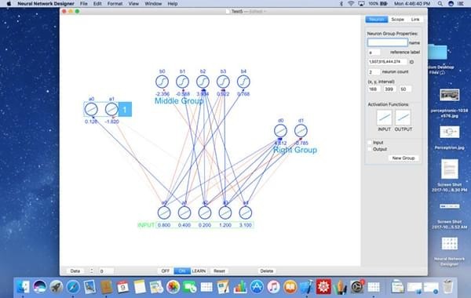Click the ID number field
This screenshot has width=471, height=298.
pos(387,62)
